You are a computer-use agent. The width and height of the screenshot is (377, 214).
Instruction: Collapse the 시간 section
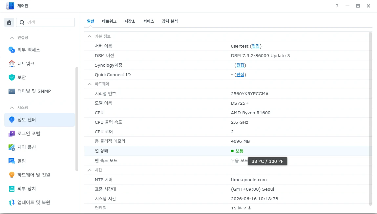click(90, 170)
